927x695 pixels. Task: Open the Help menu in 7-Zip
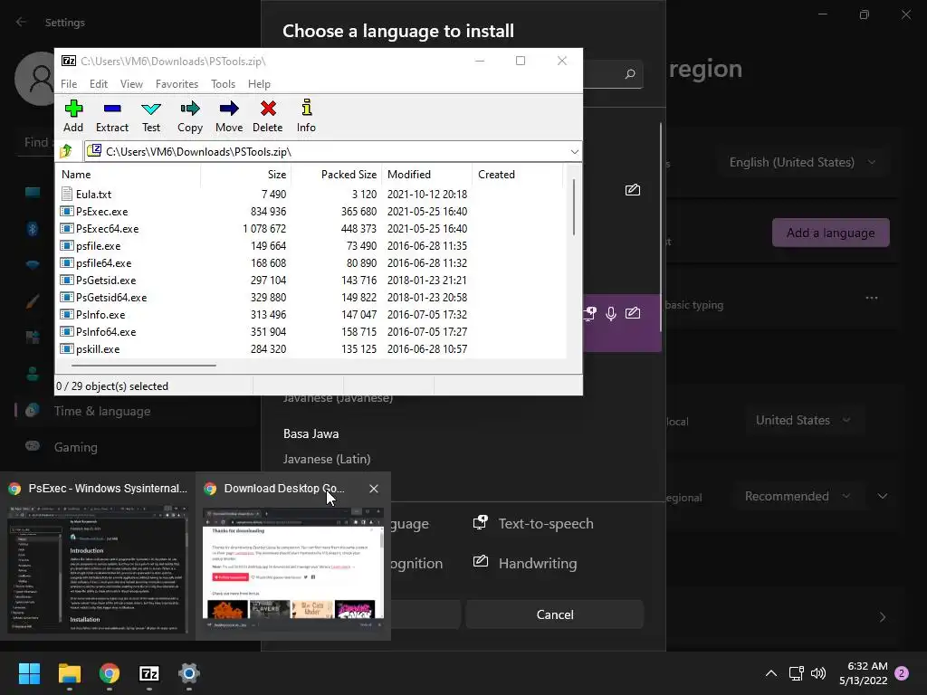point(259,84)
